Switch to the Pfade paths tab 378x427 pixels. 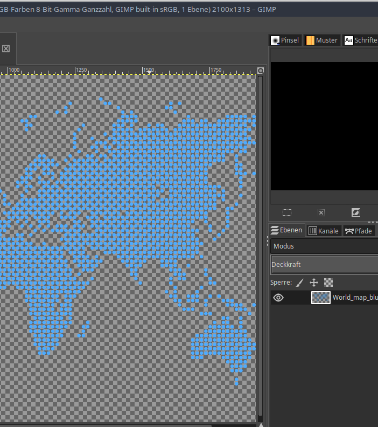click(x=359, y=231)
